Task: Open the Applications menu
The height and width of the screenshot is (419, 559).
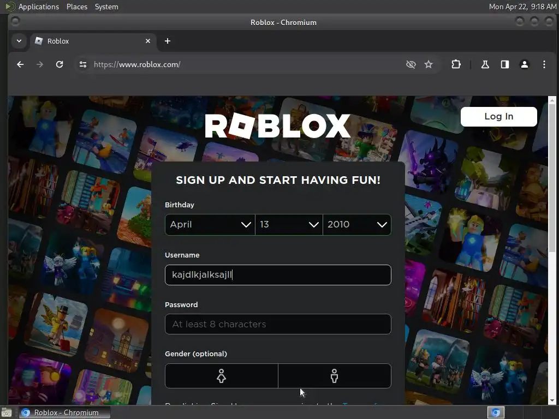Action: pyautogui.click(x=39, y=7)
